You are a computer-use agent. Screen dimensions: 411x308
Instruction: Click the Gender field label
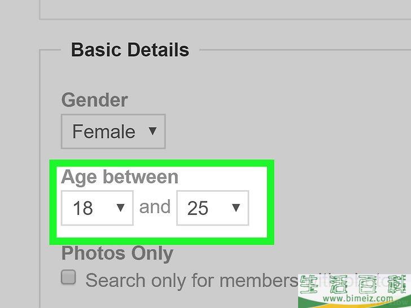click(x=94, y=100)
